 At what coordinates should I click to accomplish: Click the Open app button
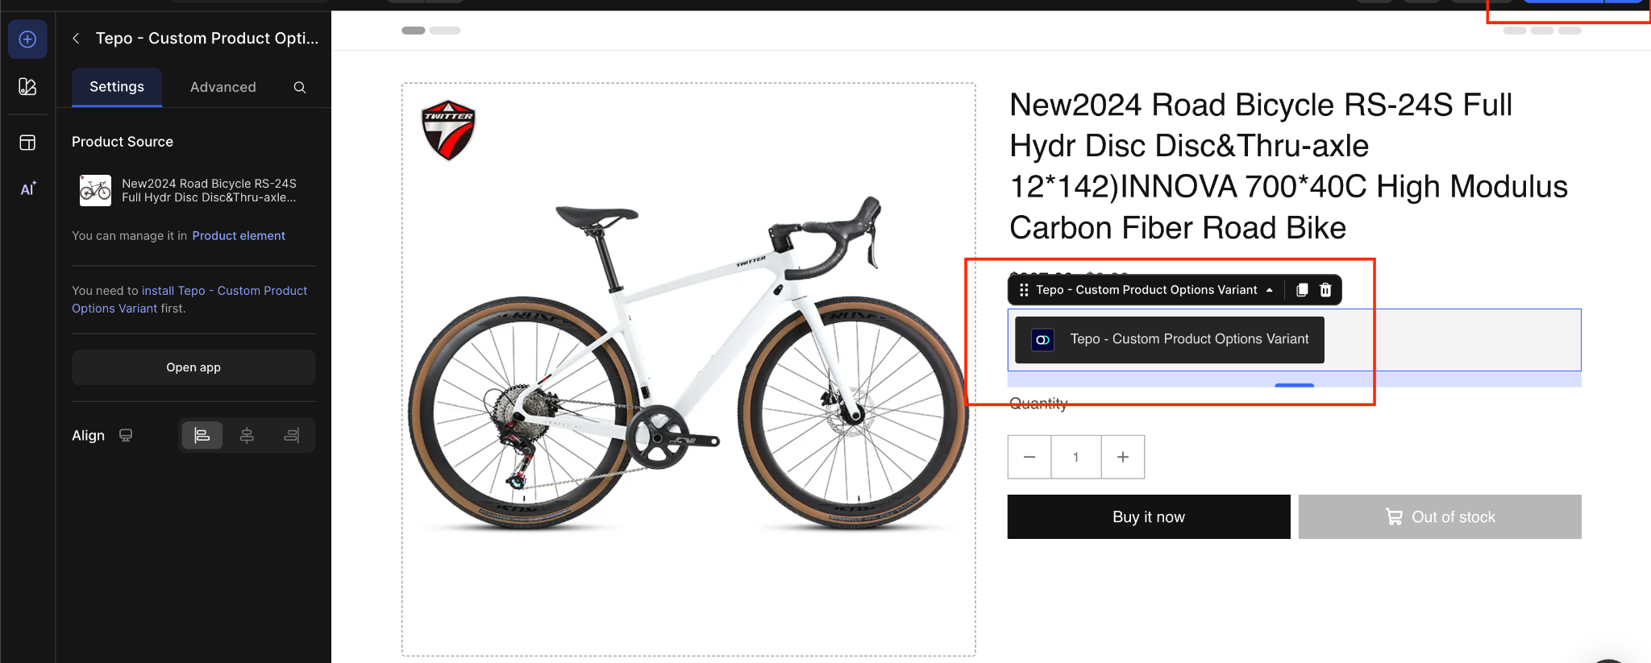pyautogui.click(x=193, y=367)
